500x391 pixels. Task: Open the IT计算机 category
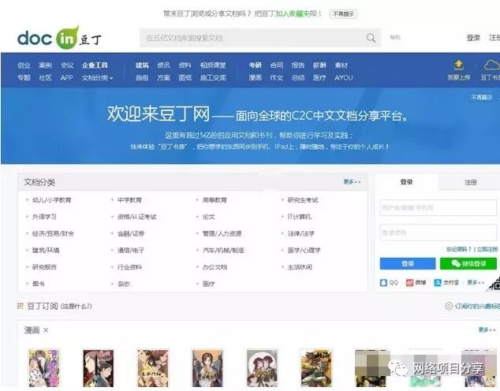click(x=300, y=217)
